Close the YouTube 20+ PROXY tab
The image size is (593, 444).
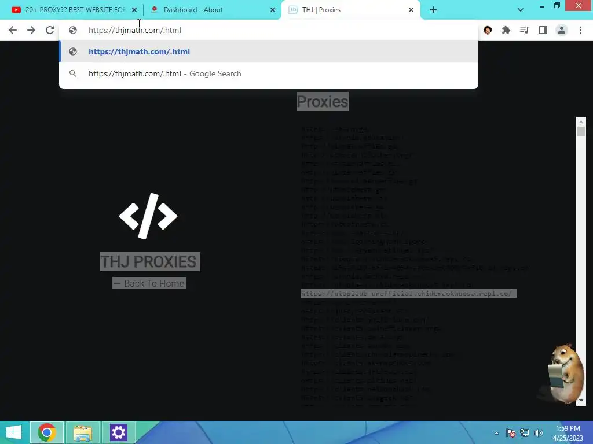(134, 10)
